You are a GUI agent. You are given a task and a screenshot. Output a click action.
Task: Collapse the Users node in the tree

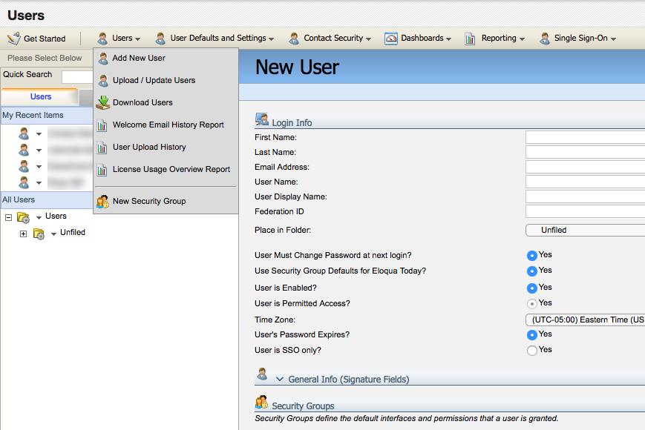click(x=7, y=216)
